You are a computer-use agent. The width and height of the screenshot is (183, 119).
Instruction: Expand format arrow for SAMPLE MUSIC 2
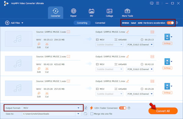171,61
